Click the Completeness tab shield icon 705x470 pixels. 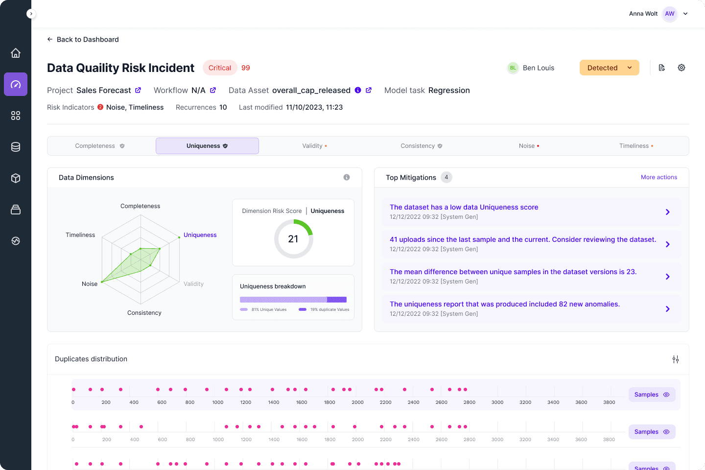click(x=122, y=146)
